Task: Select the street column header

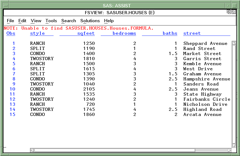Action: coord(192,33)
